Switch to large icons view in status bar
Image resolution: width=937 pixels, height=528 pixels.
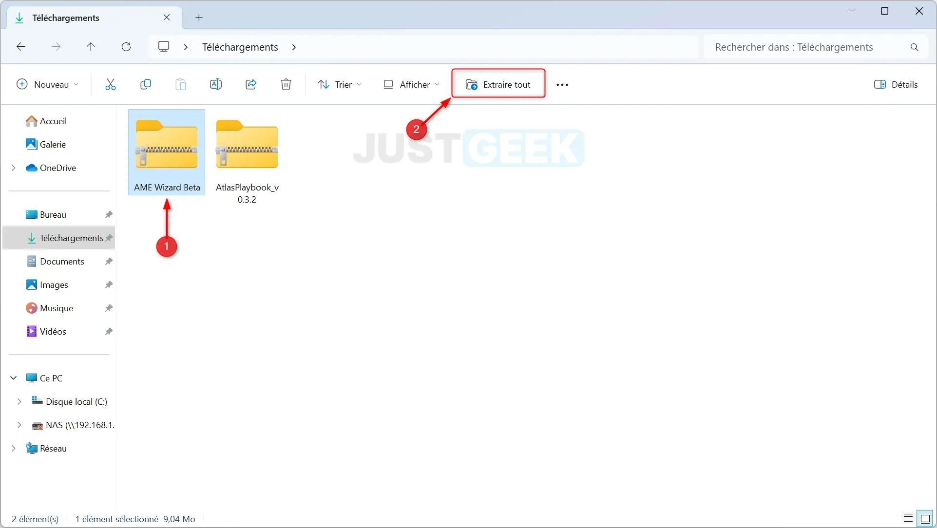(x=925, y=518)
